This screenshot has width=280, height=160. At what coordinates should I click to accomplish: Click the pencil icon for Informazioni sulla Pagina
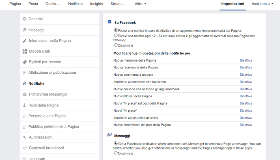(x=25, y=41)
